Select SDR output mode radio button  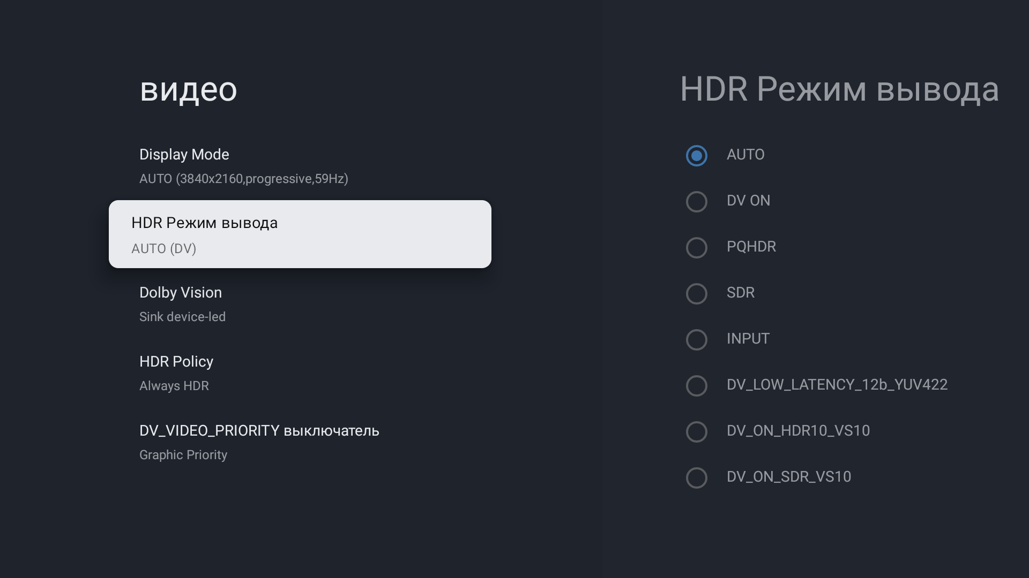[x=696, y=294]
